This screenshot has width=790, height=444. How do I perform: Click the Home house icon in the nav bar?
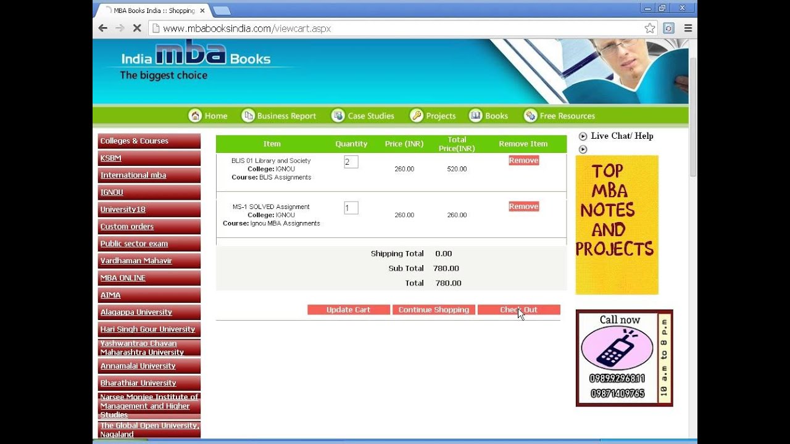click(195, 115)
